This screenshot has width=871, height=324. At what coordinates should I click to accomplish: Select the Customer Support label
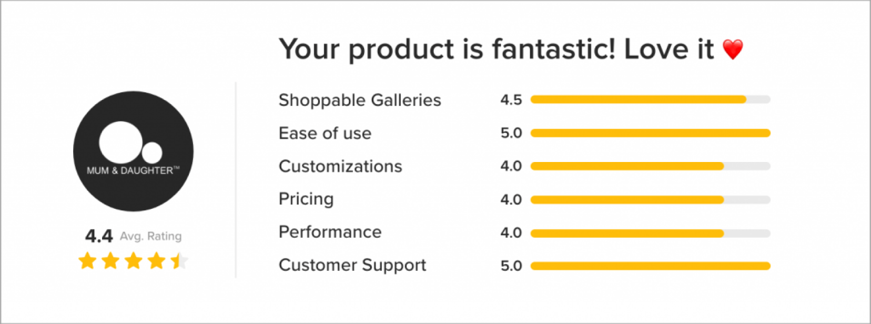click(352, 265)
